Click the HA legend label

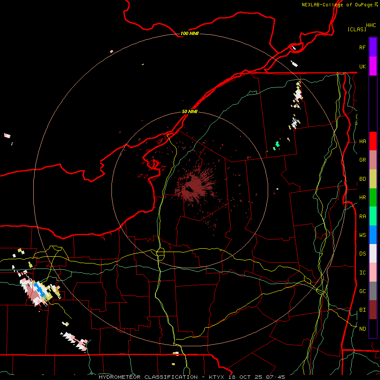(x=362, y=141)
